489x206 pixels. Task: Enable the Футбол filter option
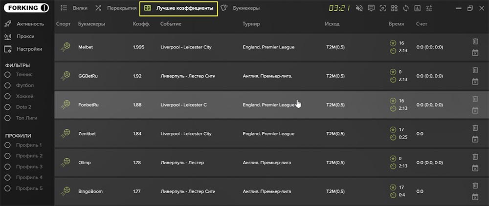[8, 85]
